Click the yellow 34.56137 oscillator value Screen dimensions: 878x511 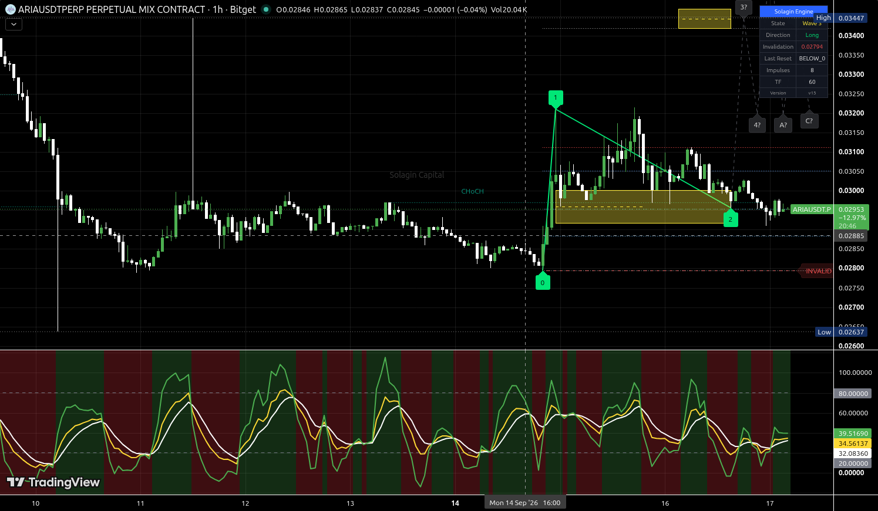(x=853, y=444)
